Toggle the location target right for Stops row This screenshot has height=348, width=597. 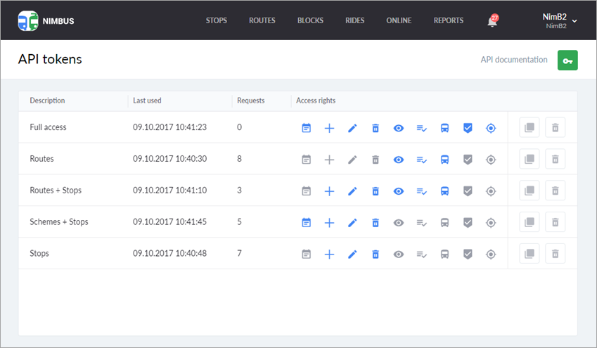tap(491, 254)
